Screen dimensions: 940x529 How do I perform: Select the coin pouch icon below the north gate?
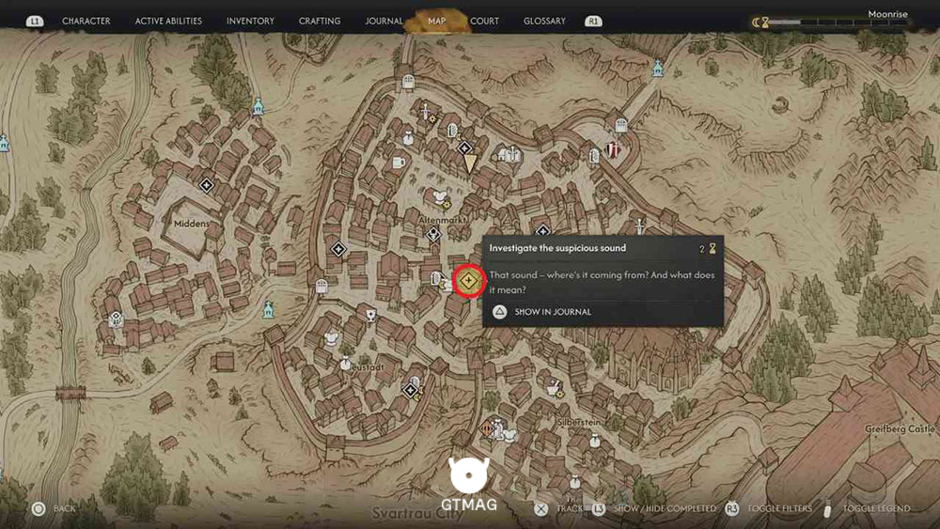coord(408,138)
